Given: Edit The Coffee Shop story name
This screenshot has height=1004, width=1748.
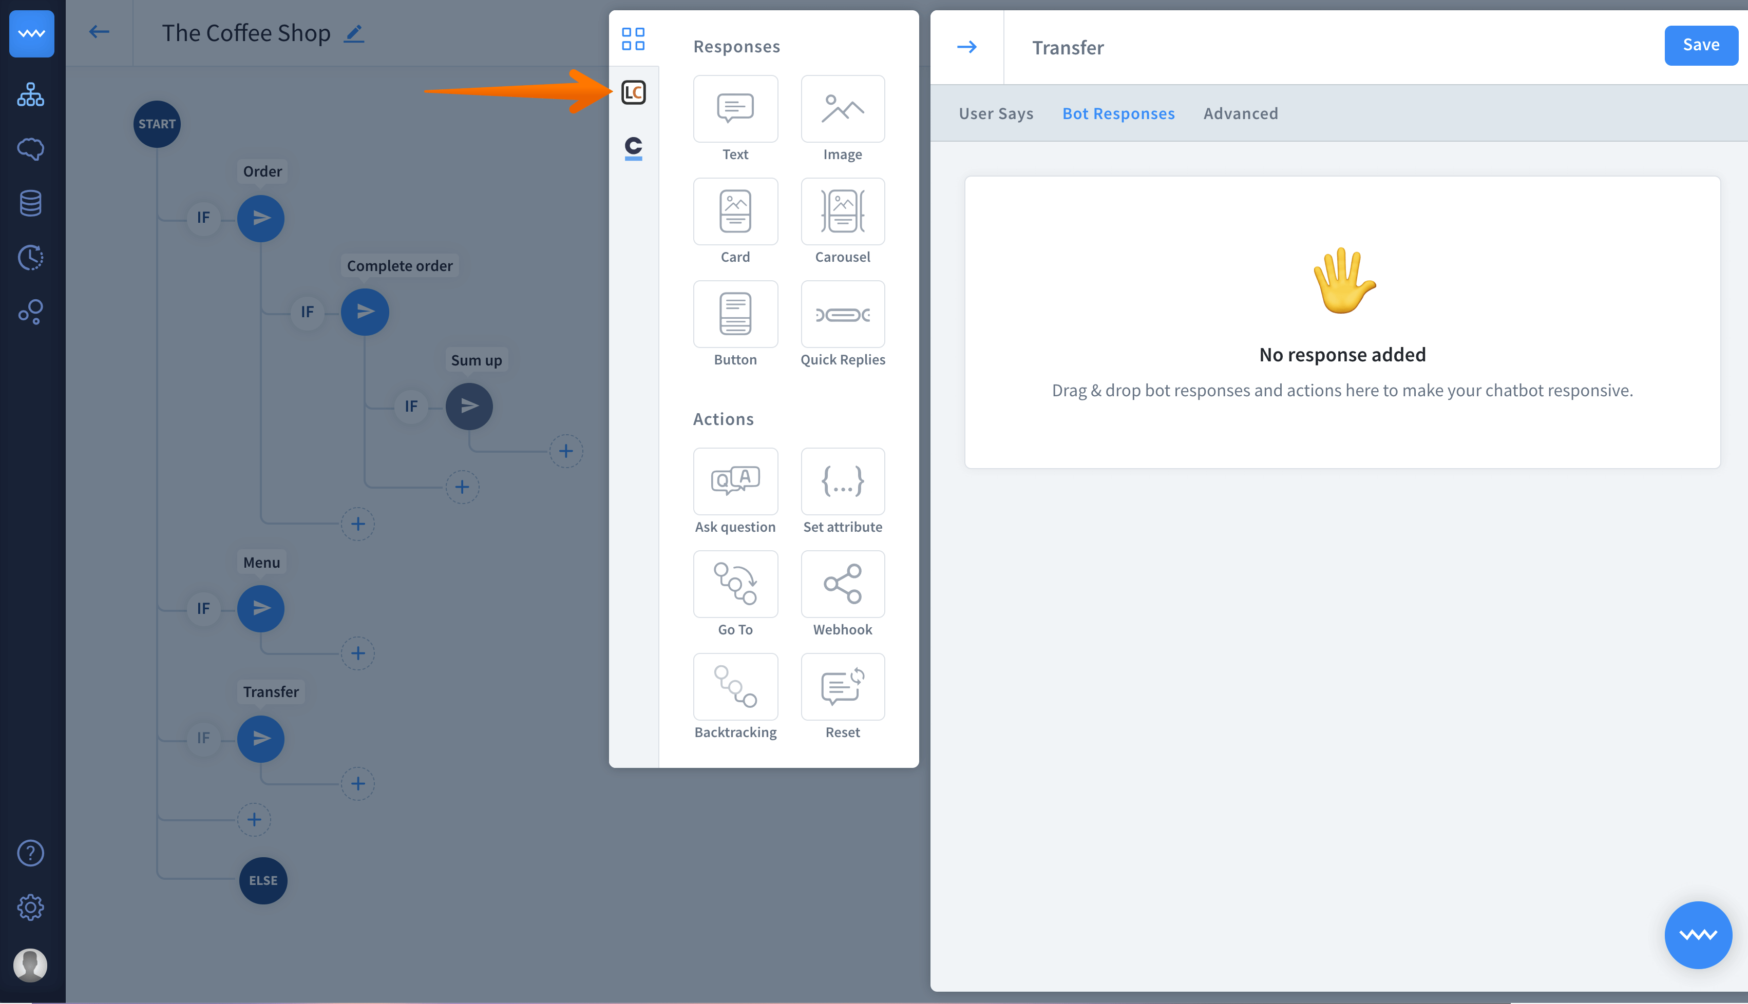Looking at the screenshot, I should click(x=354, y=33).
